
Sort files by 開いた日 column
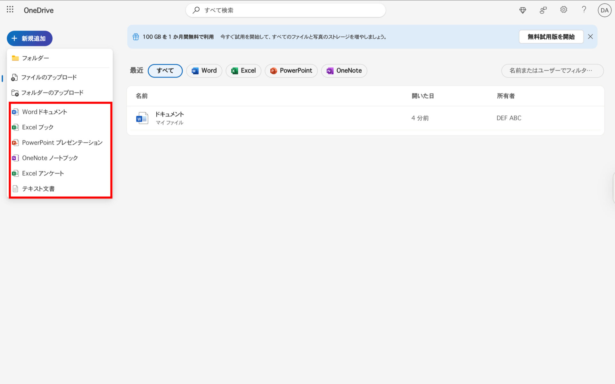[422, 96]
